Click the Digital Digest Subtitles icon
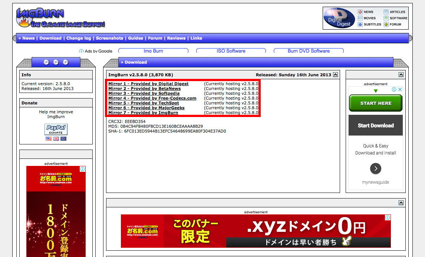This screenshot has height=257, width=425. [x=360, y=24]
